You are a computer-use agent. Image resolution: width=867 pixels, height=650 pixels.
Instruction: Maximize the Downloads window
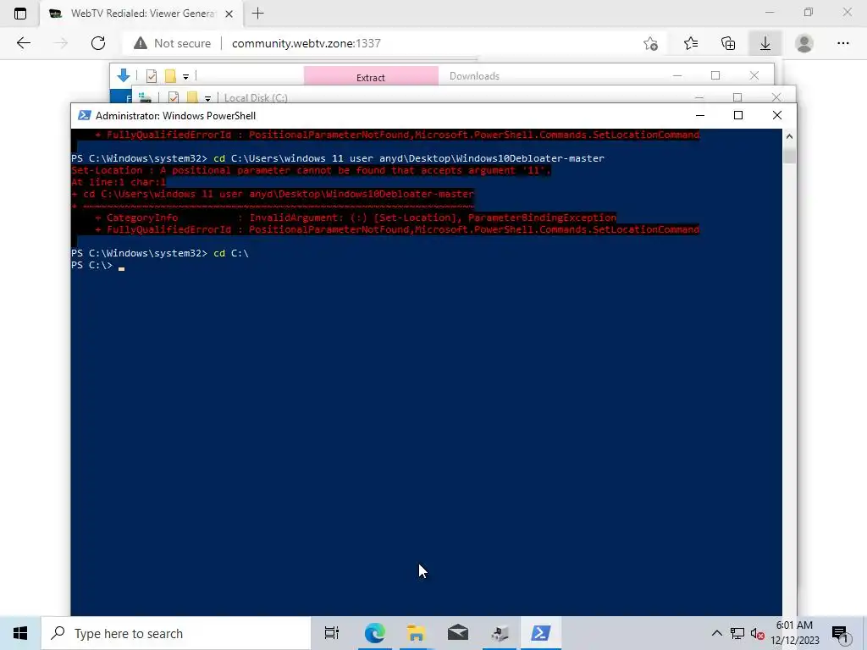715,75
